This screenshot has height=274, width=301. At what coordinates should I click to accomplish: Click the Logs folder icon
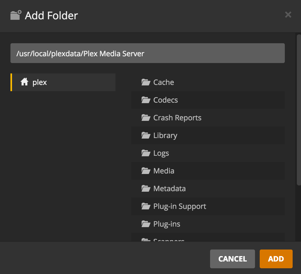[146, 153]
